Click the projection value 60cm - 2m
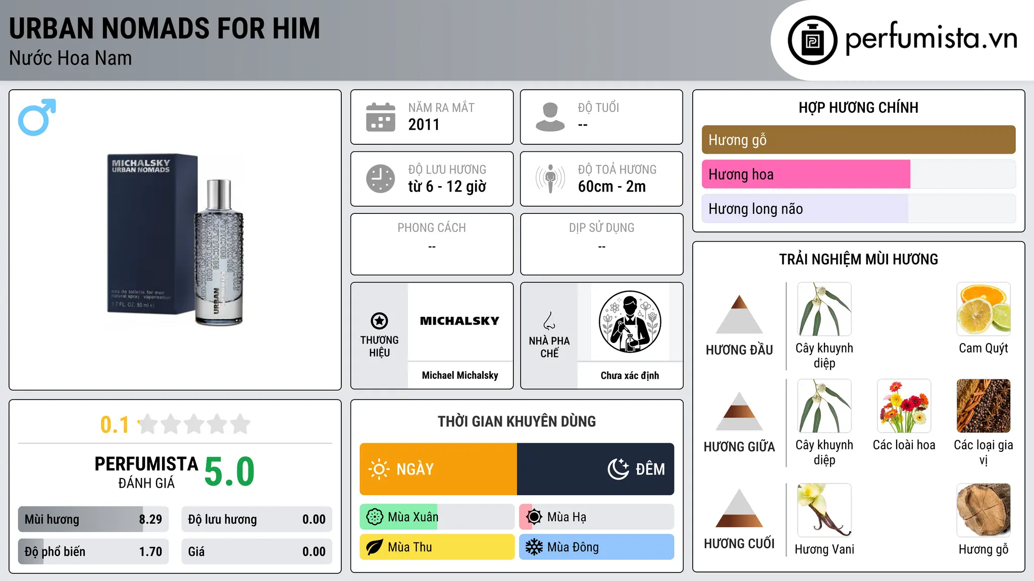The width and height of the screenshot is (1034, 581). pyautogui.click(x=612, y=187)
